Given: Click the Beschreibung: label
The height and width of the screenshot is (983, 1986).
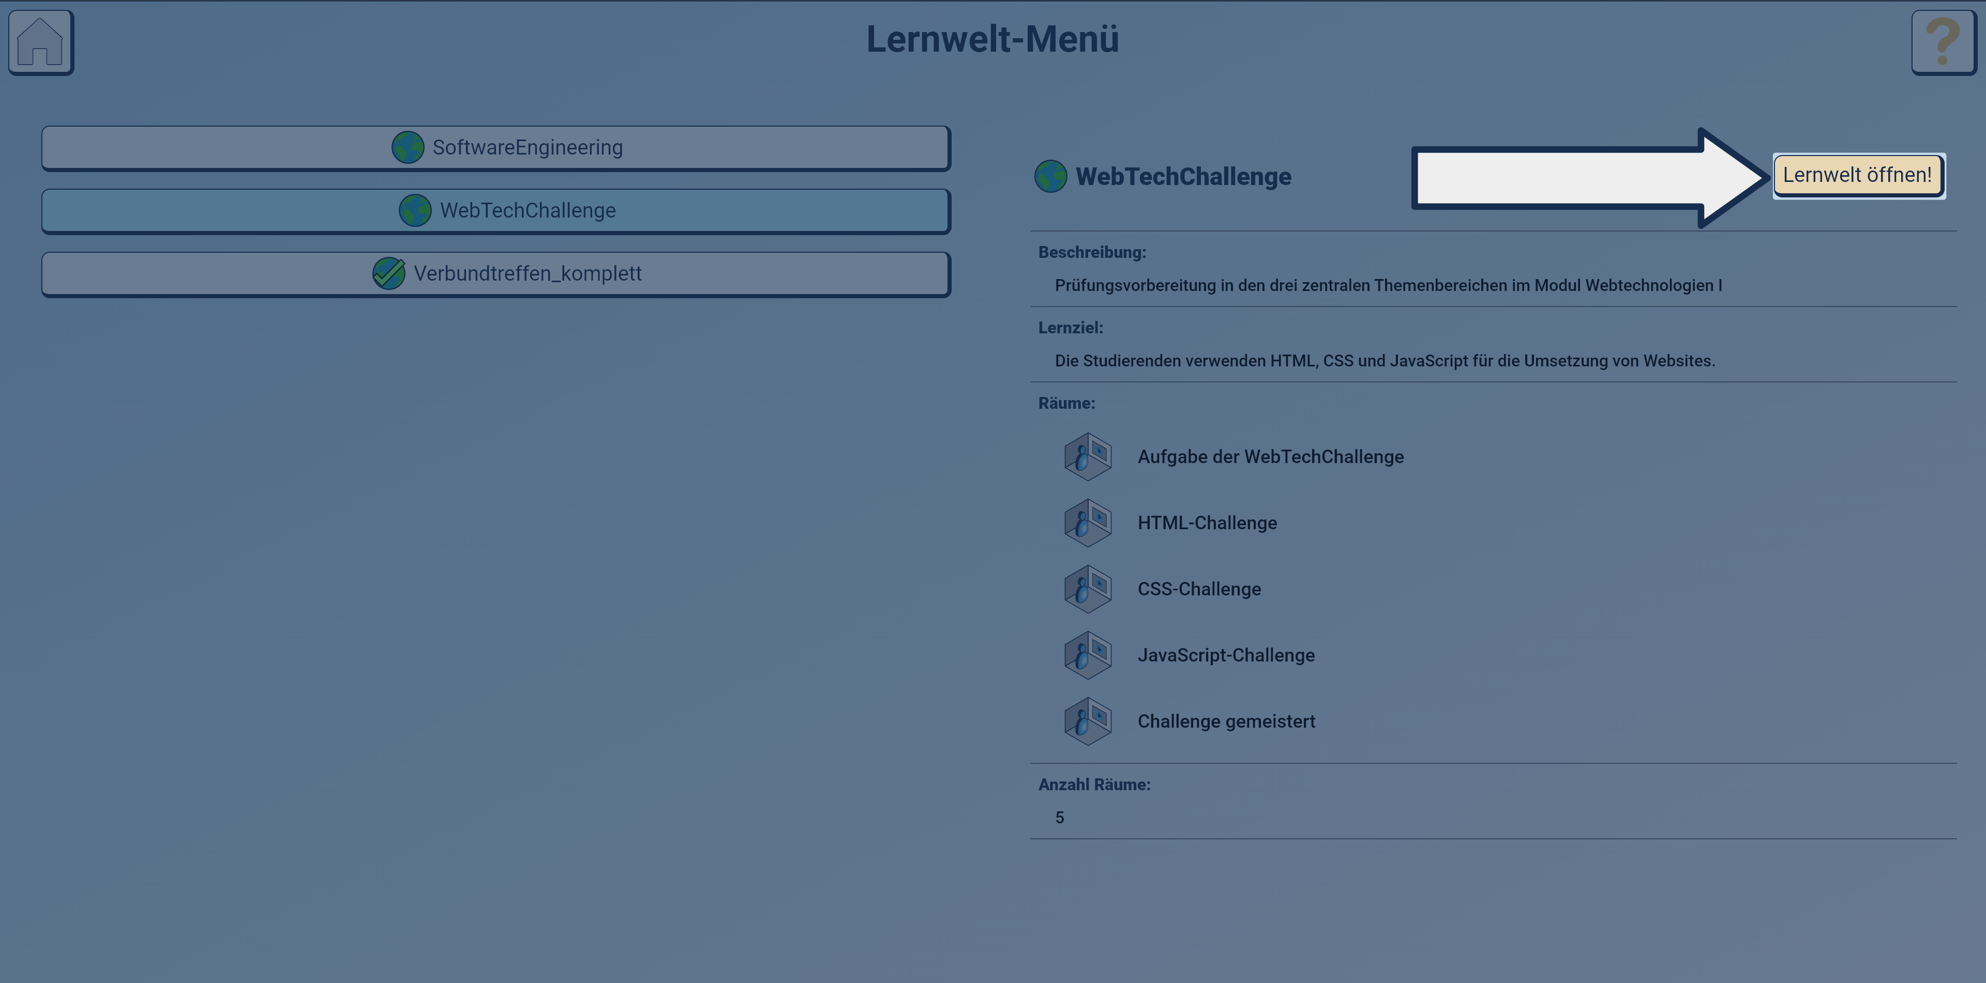Looking at the screenshot, I should point(1092,252).
